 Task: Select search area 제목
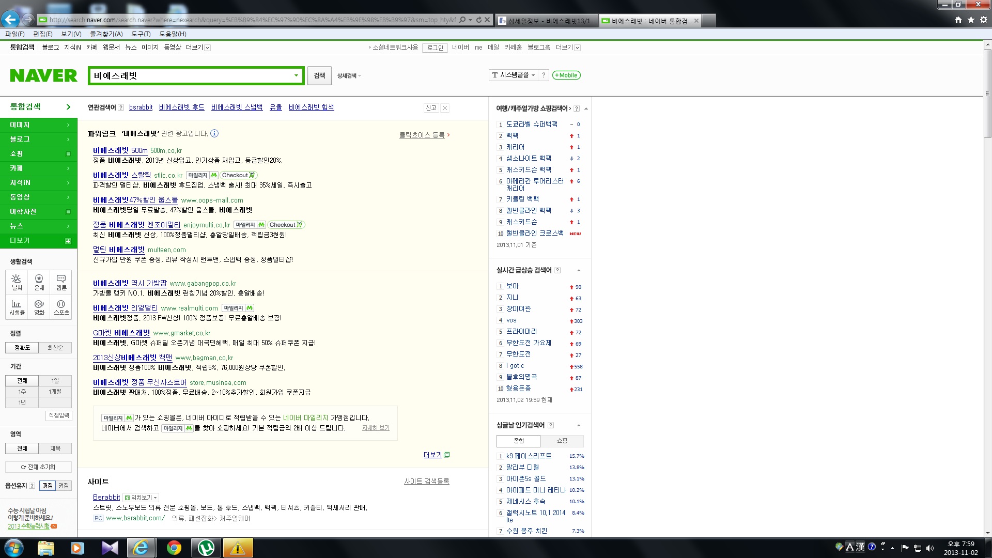coord(55,448)
